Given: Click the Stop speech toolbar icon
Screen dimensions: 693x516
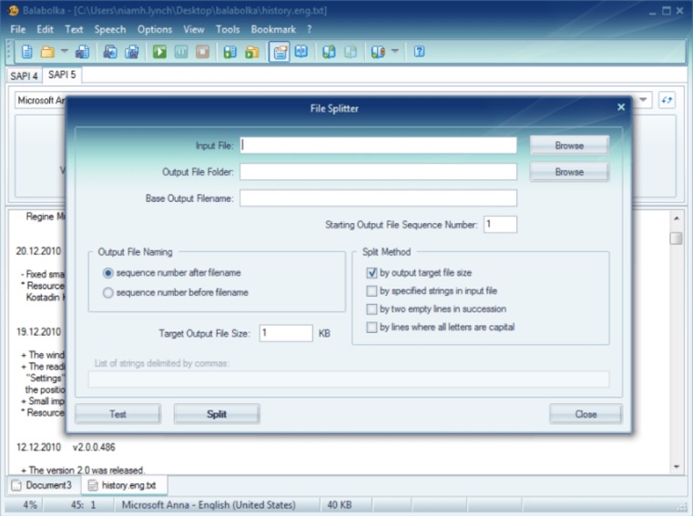Looking at the screenshot, I should (x=202, y=52).
